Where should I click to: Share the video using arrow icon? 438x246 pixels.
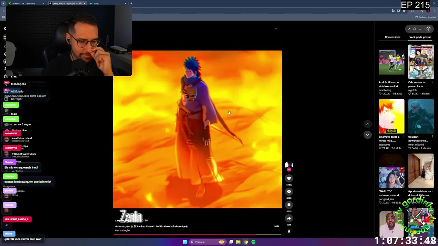[289, 218]
